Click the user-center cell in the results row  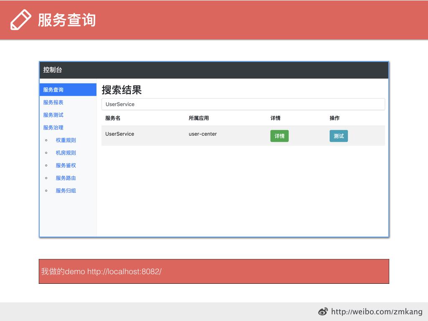pos(203,134)
